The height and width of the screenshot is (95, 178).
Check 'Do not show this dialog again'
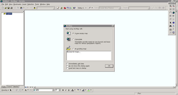click(x=67, y=66)
